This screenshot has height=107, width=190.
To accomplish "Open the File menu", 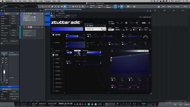I will click(16, 1).
